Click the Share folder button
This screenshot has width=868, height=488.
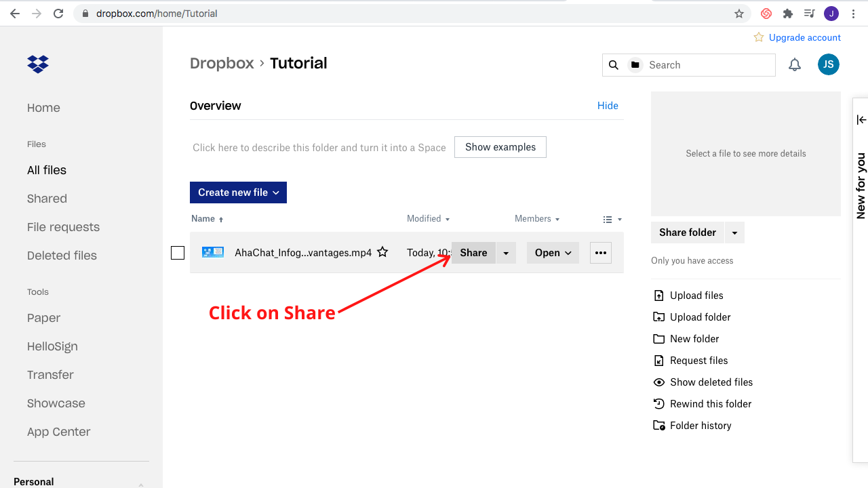click(x=688, y=232)
